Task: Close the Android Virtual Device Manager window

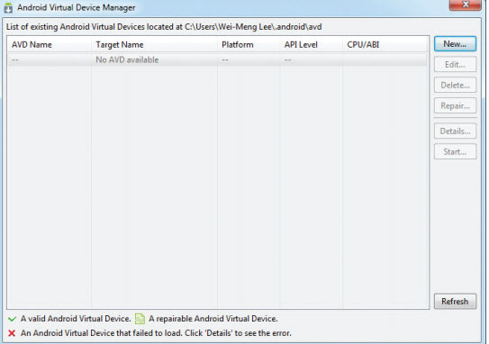Action: tap(465, 5)
